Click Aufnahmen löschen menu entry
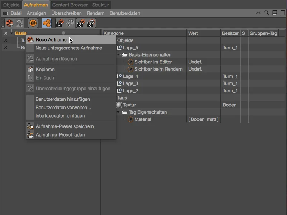This screenshot has height=215, width=287. coord(71,59)
